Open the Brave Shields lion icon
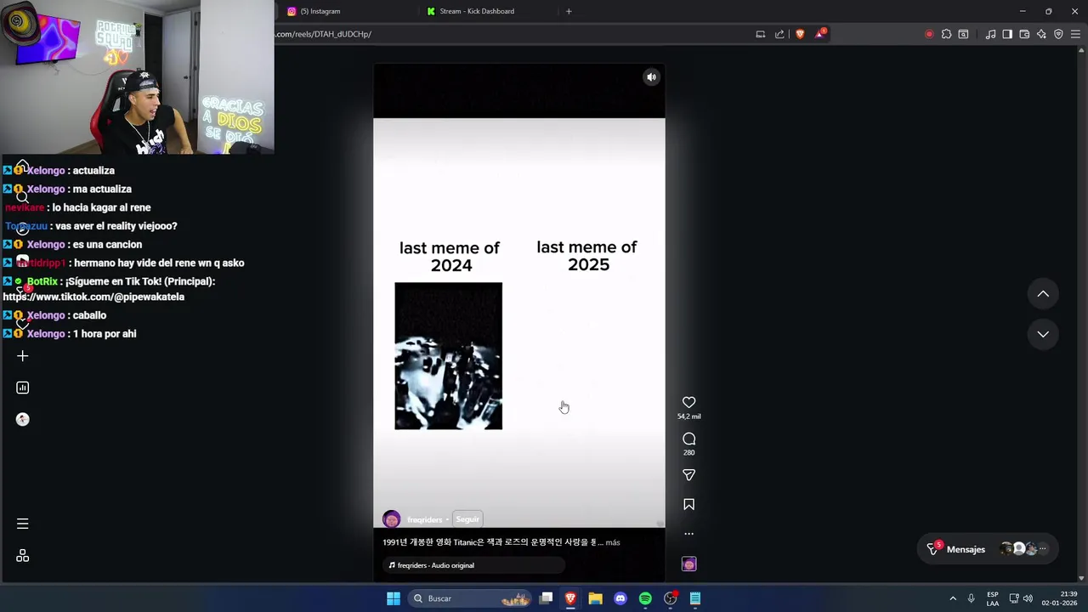Screen dimensions: 1088x612 [x=800, y=34]
